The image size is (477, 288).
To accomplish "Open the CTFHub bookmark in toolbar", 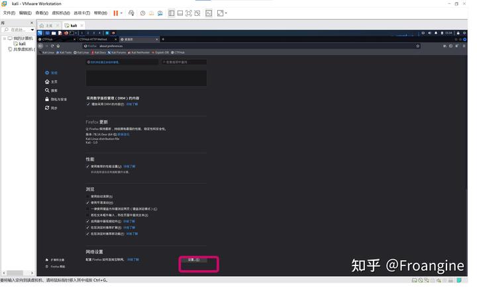I will pyautogui.click(x=178, y=52).
